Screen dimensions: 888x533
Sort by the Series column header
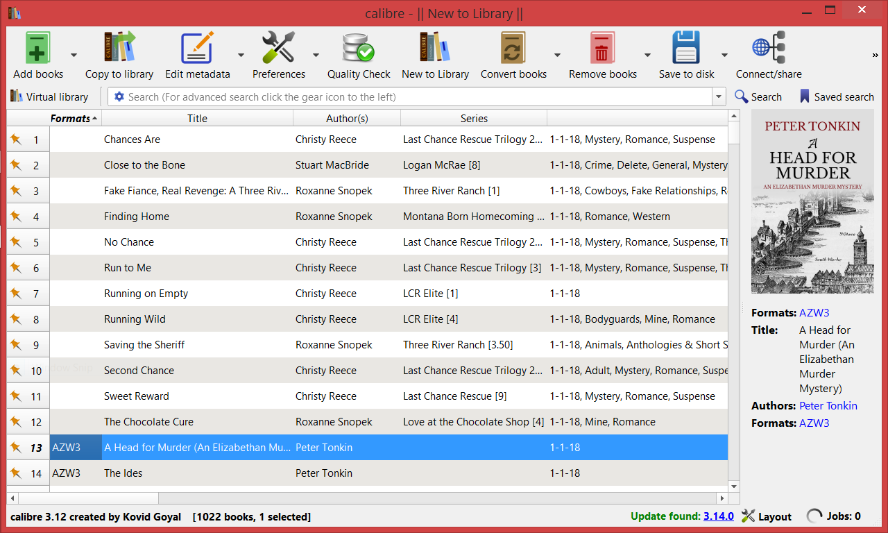474,118
